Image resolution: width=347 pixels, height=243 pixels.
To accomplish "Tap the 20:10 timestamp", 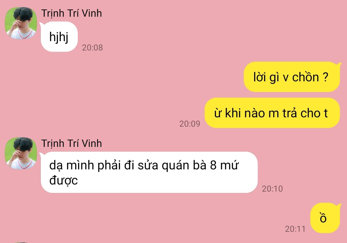I will tap(272, 189).
